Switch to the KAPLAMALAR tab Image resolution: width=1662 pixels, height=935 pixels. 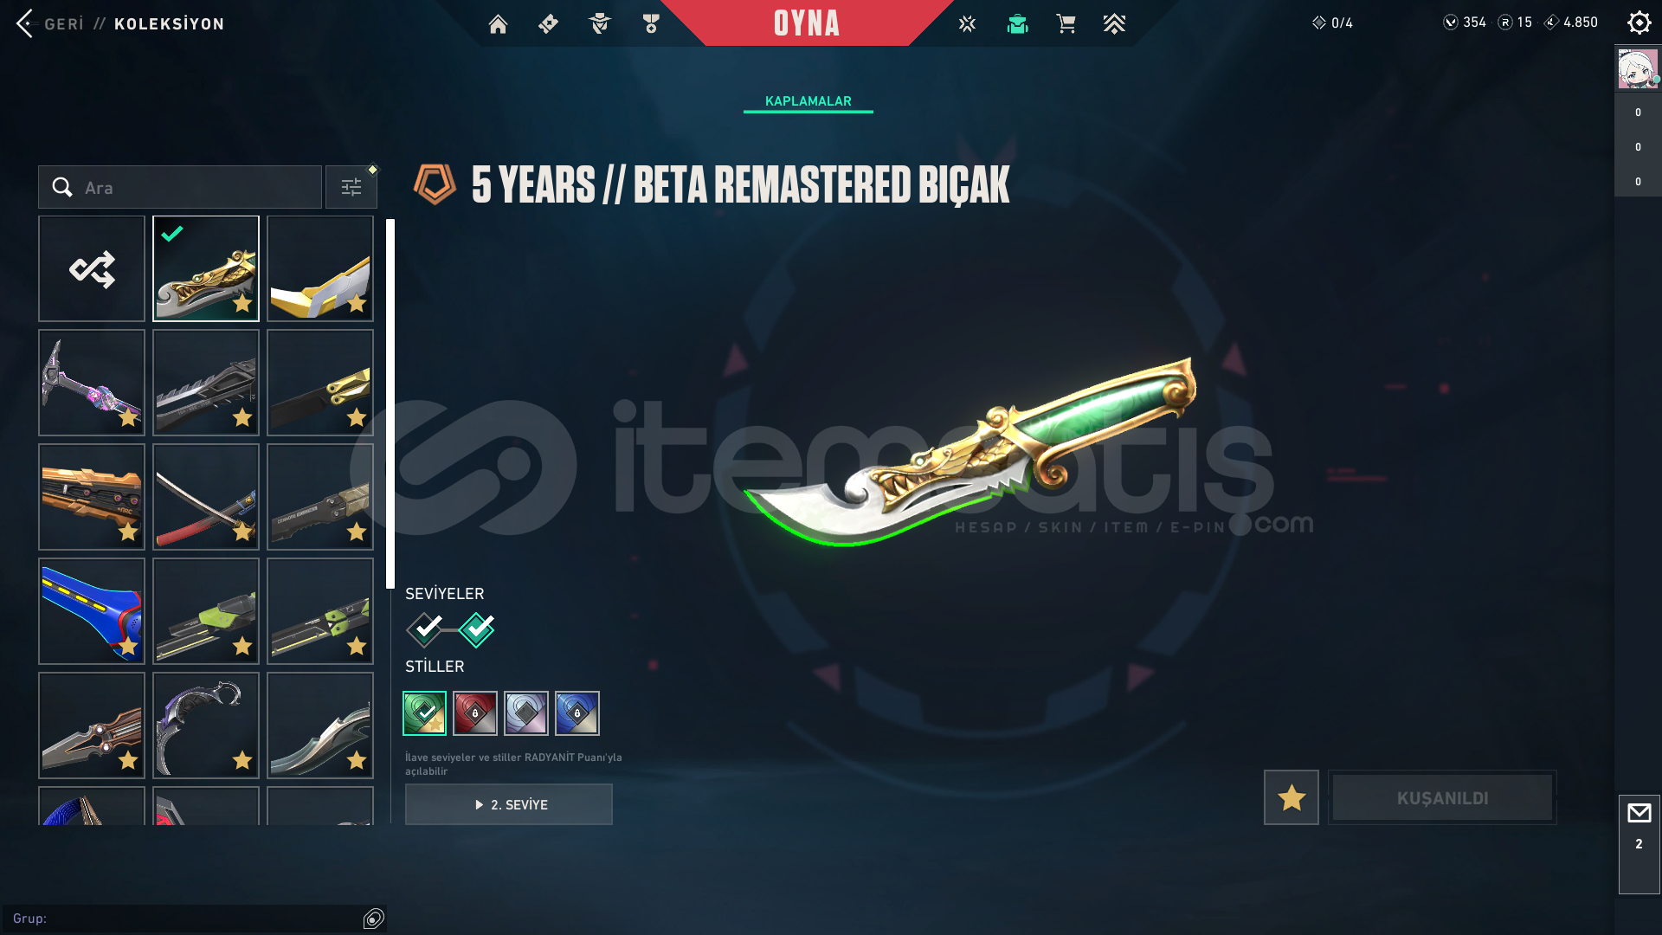[x=808, y=101]
